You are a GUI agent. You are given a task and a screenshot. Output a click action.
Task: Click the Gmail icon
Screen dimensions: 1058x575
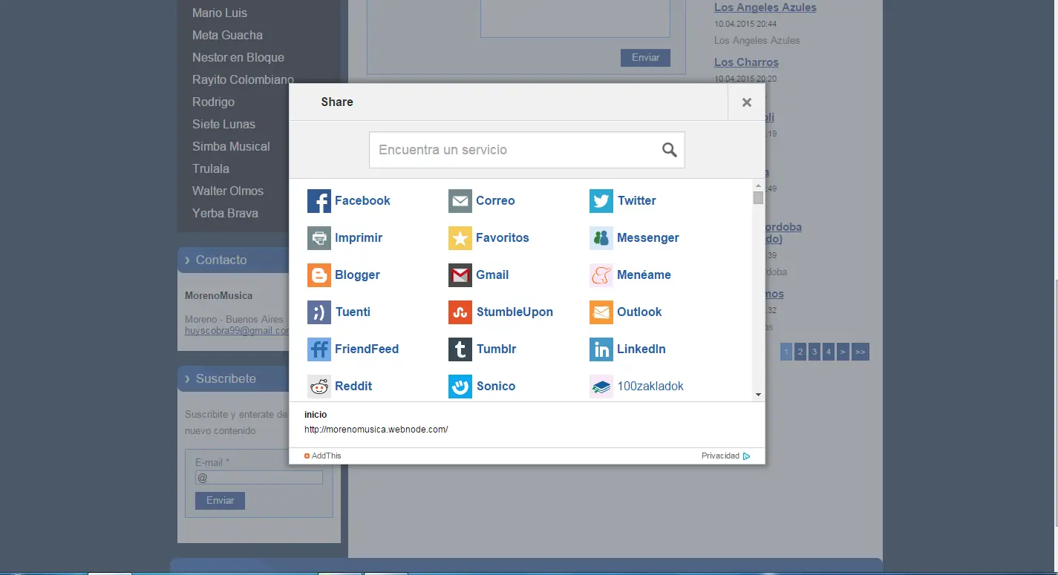460,275
